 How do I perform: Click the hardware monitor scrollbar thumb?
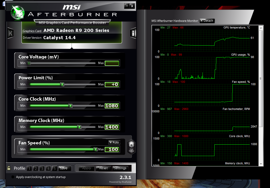pos(261,79)
